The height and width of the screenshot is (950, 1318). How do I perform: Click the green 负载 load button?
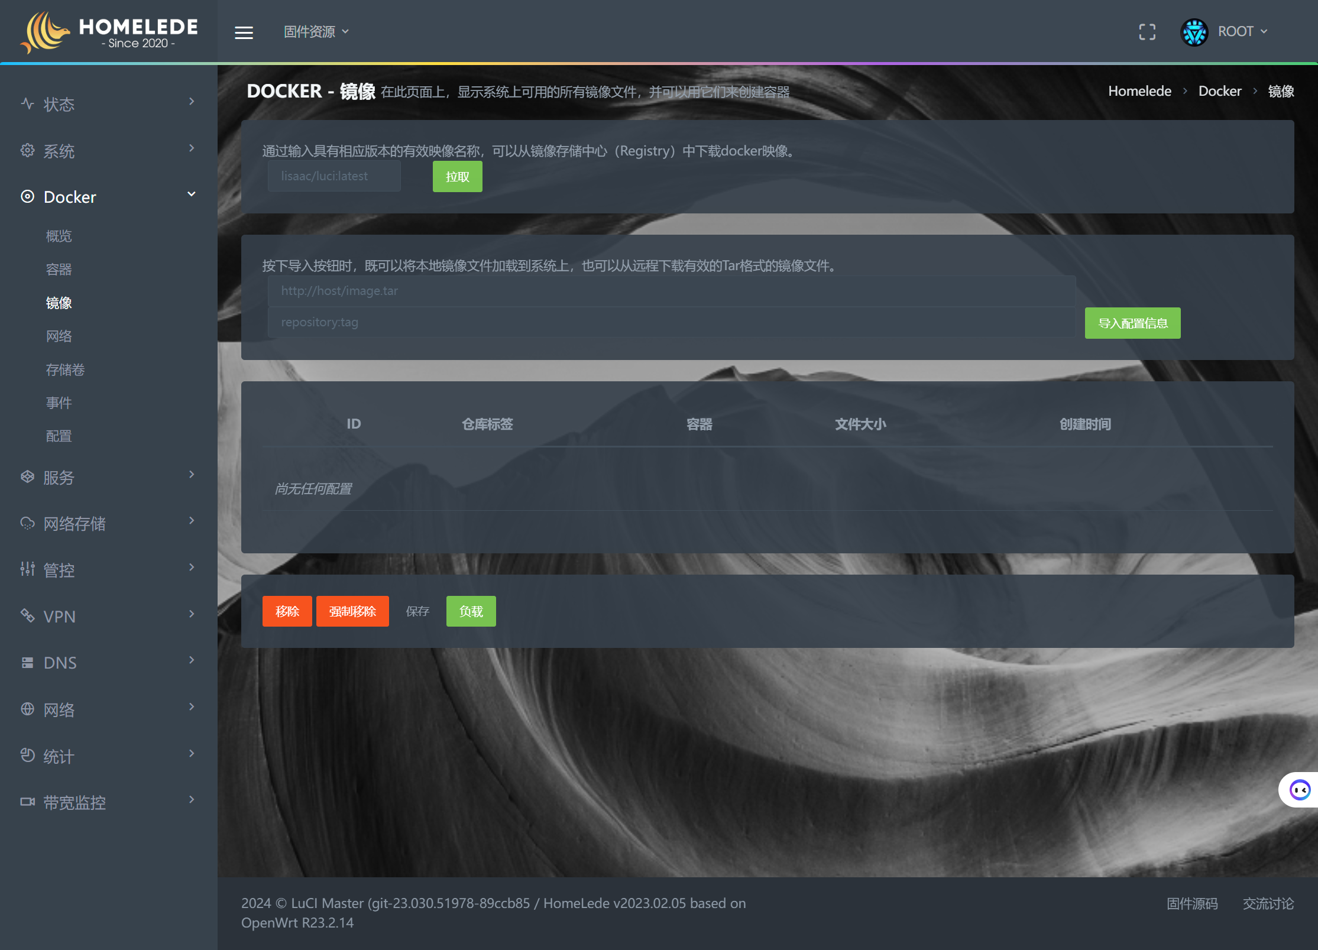click(471, 611)
